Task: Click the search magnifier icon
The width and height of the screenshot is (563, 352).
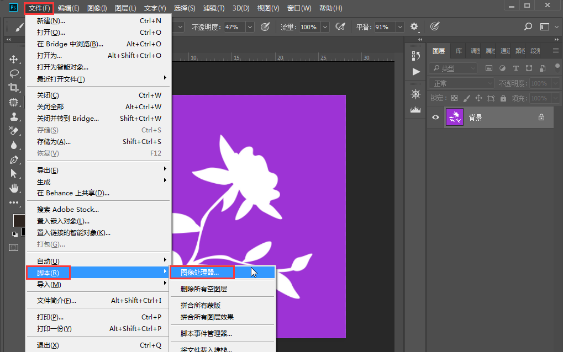Action: (528, 26)
